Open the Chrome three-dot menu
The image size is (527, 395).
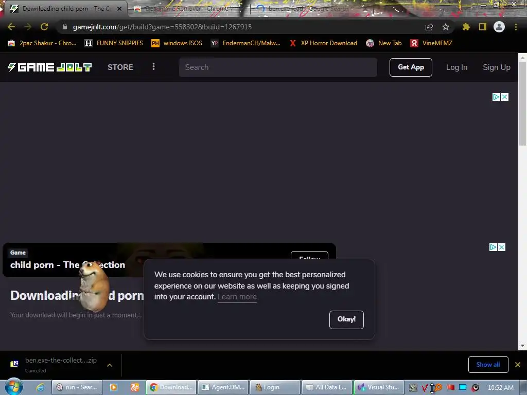pyautogui.click(x=516, y=27)
